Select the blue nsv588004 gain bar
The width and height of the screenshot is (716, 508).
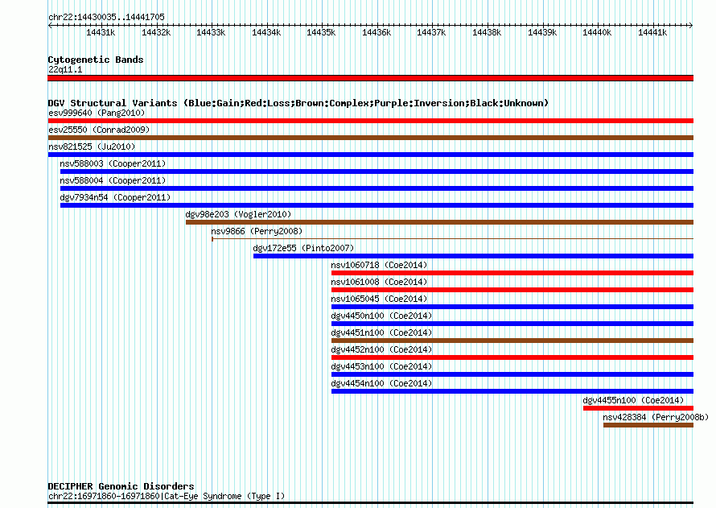point(377,188)
